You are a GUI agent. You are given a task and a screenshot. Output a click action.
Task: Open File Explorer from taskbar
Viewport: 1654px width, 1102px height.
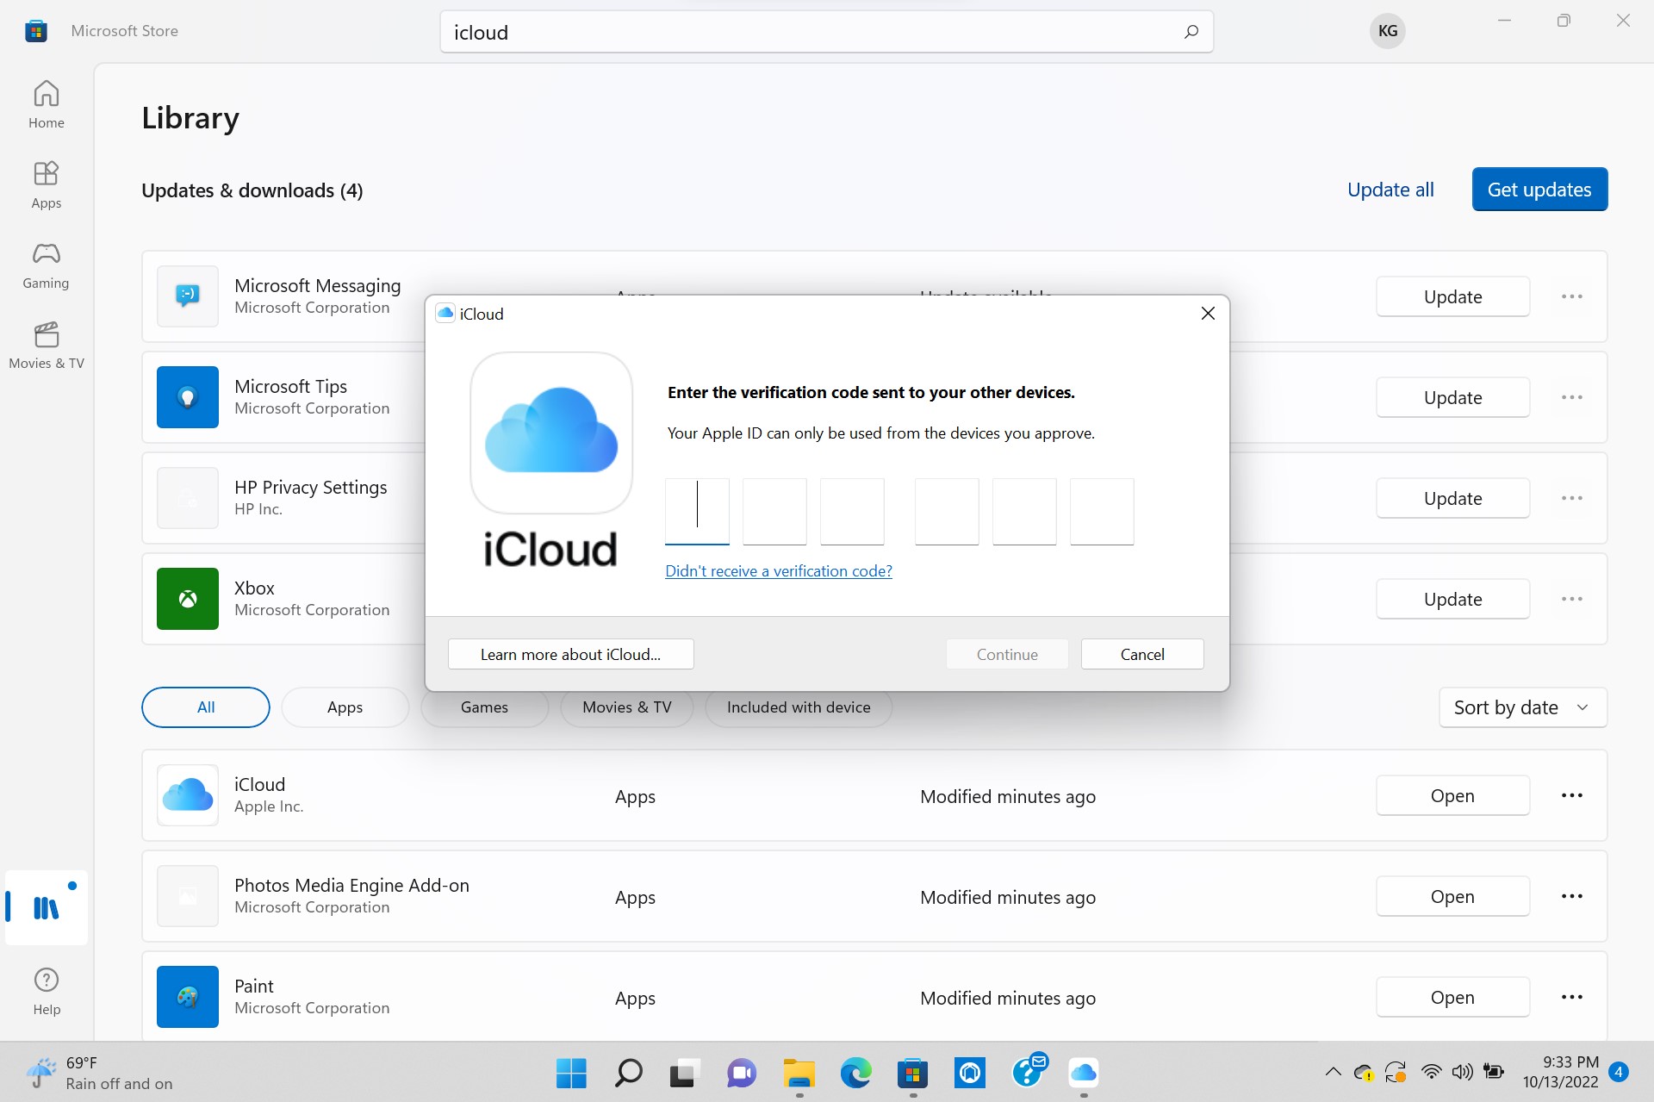[799, 1073]
